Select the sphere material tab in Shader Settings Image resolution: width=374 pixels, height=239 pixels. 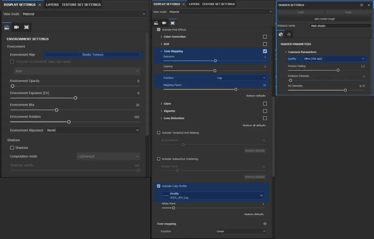click(x=281, y=35)
